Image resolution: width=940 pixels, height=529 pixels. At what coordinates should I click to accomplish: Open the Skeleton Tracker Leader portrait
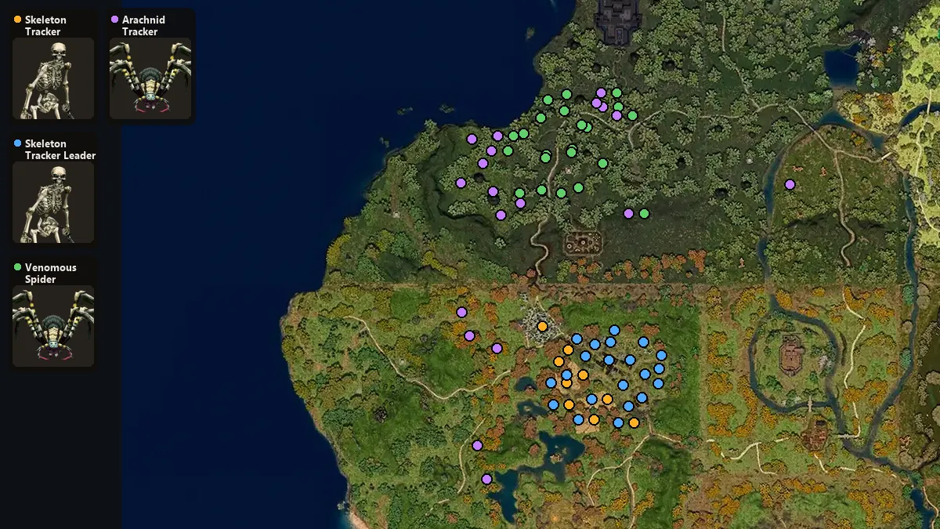53,202
